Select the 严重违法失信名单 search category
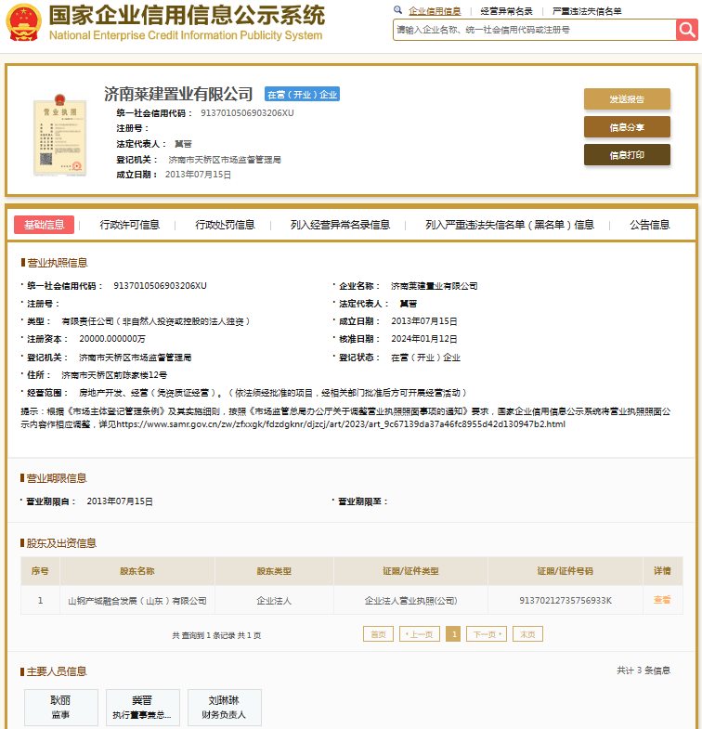Viewport: 702px width, 729px height. pos(587,11)
